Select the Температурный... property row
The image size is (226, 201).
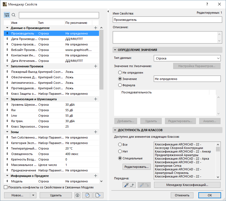click(51, 148)
